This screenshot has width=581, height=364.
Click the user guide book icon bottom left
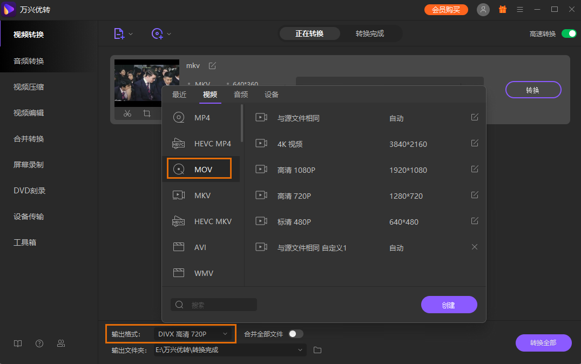click(17, 343)
